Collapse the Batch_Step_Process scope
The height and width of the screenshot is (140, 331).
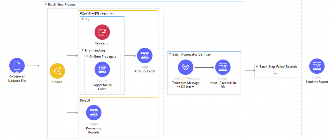pyautogui.click(x=45, y=5)
